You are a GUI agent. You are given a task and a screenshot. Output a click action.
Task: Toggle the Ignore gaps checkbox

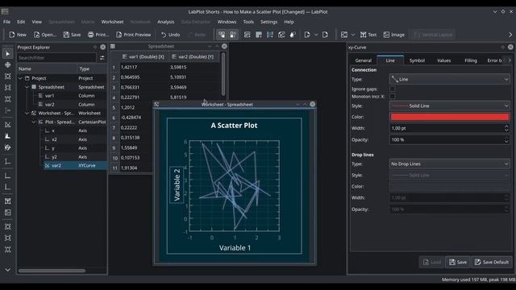click(x=393, y=89)
